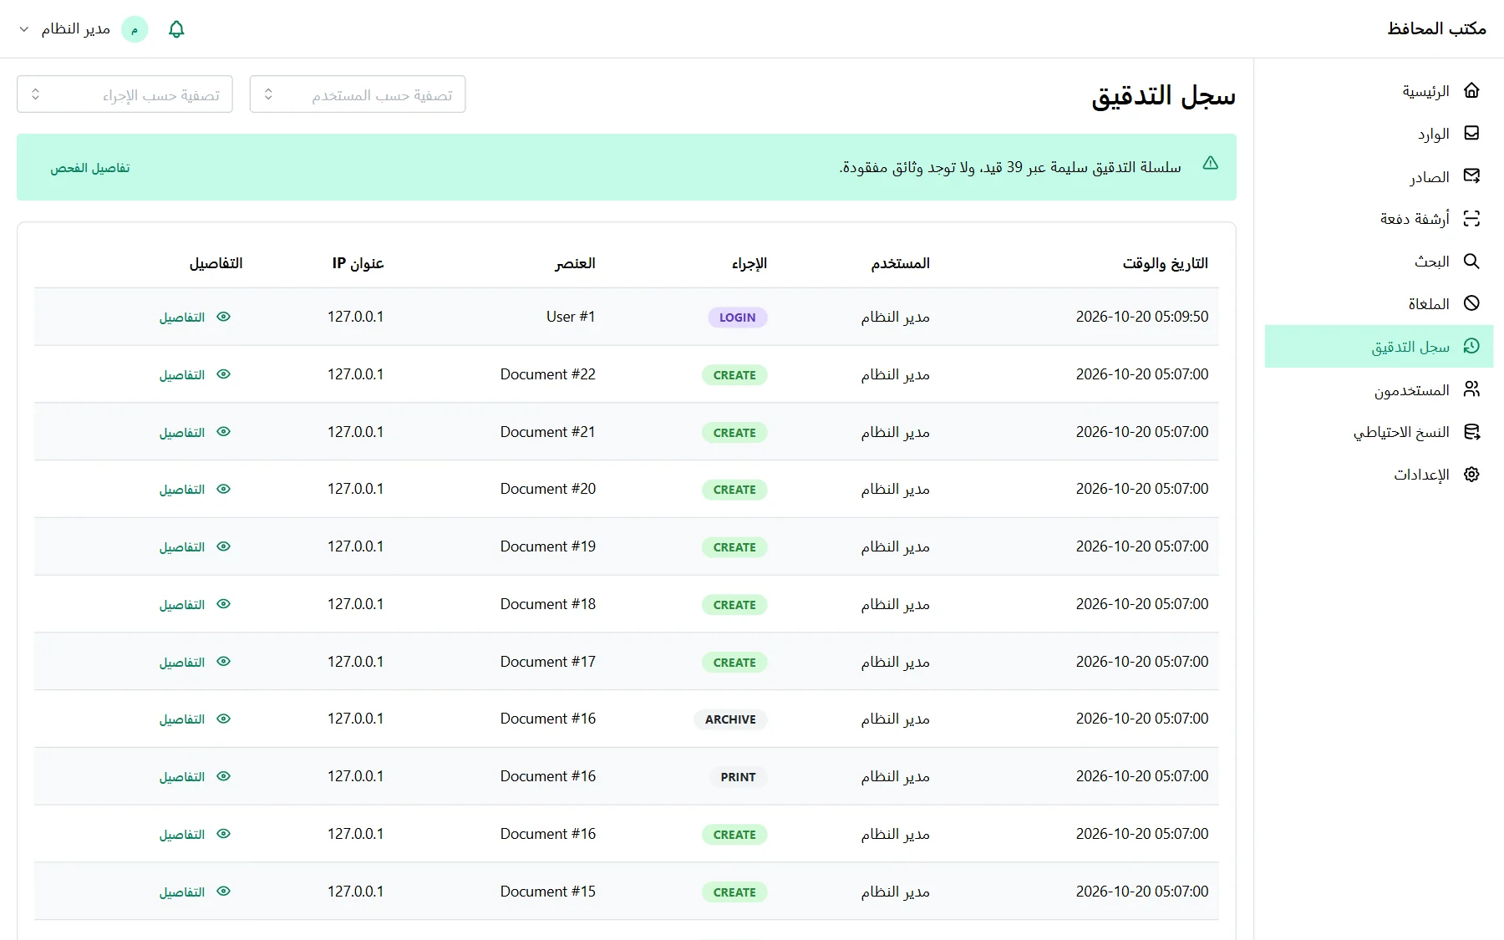Click the inbox icon for الوارد
This screenshot has width=1504, height=940.
tap(1471, 133)
